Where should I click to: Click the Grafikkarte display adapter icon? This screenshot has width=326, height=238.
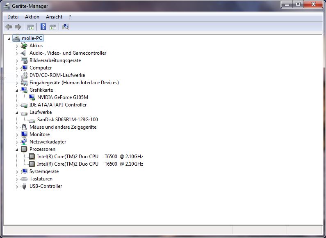24,90
